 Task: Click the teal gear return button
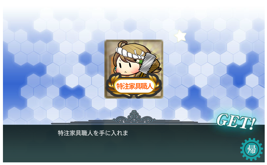252,149
